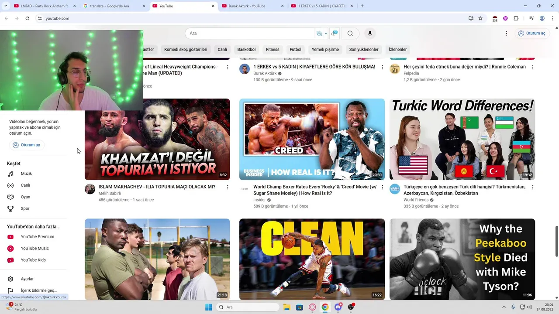Open Turkic Word Differences thumbnail
Screen dimensions: 559x314
(x=462, y=139)
